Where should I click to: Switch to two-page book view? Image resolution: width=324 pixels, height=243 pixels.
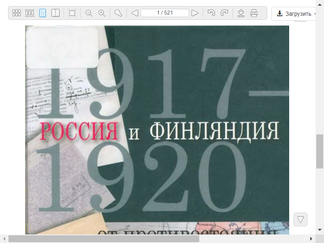pos(55,13)
